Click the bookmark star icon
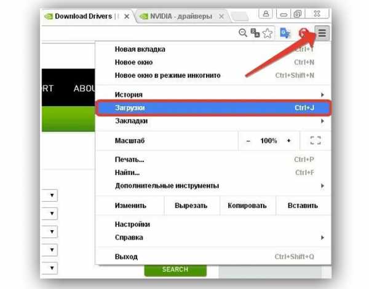Screen dimensions: 369x289 coord(268,34)
